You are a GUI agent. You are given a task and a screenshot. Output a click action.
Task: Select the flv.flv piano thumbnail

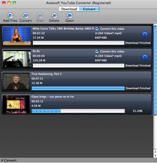(x=17, y=59)
